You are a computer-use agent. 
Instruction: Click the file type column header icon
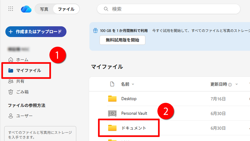[112, 84]
